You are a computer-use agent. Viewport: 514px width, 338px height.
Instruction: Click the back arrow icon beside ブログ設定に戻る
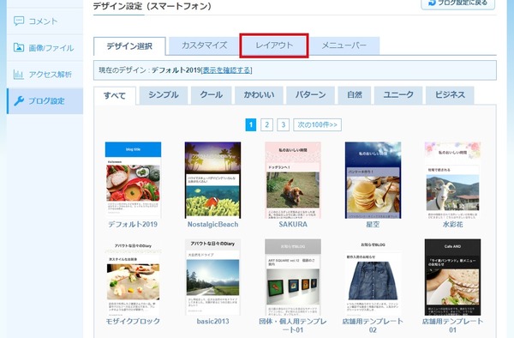coord(432,3)
